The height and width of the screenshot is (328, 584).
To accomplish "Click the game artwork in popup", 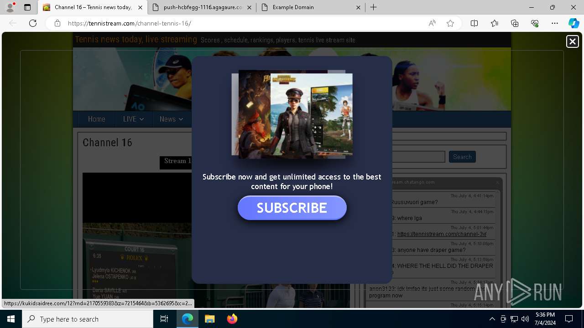I will tap(292, 114).
